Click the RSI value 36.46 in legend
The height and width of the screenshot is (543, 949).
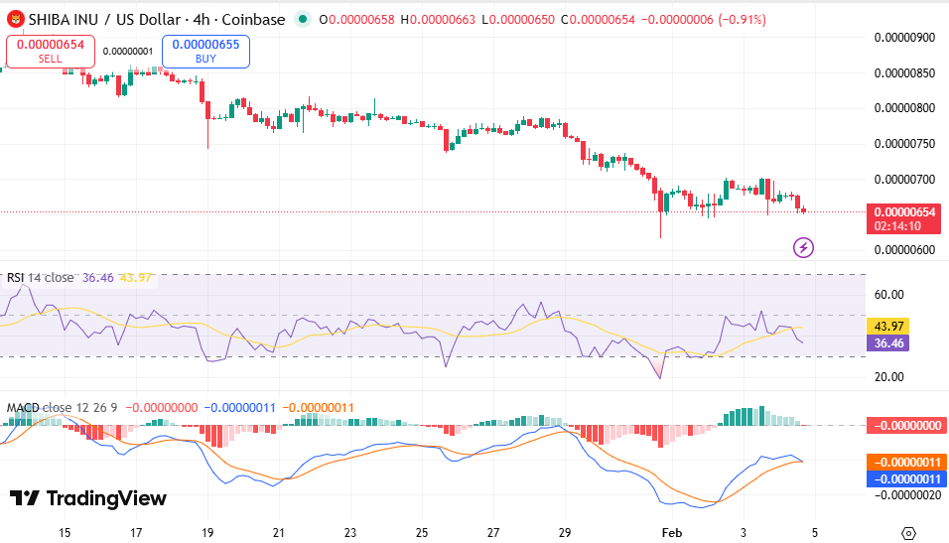click(x=98, y=278)
